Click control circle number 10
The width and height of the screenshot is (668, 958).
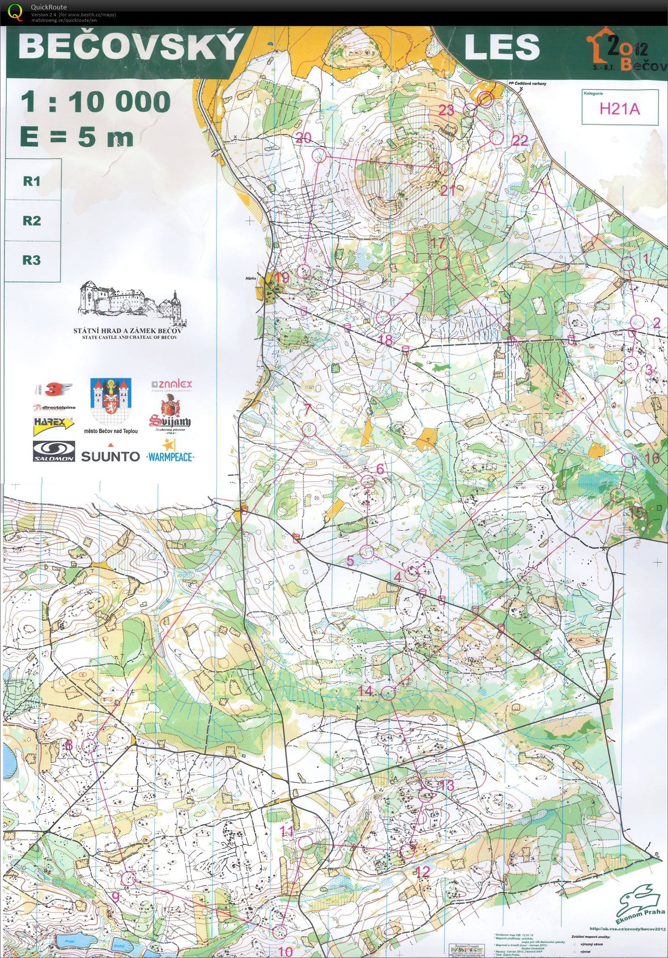click(x=280, y=931)
